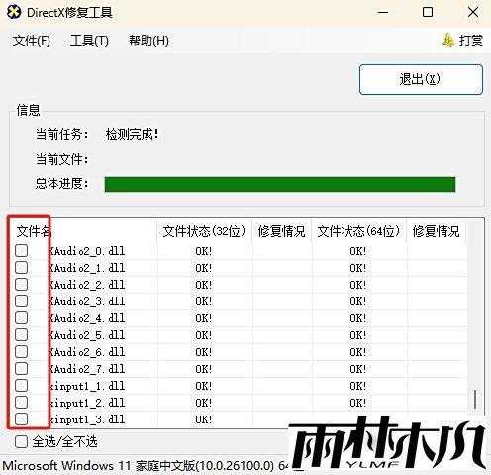Maximize the DirectX repair tool window
Screen dimensions: 491x475
click(428, 13)
